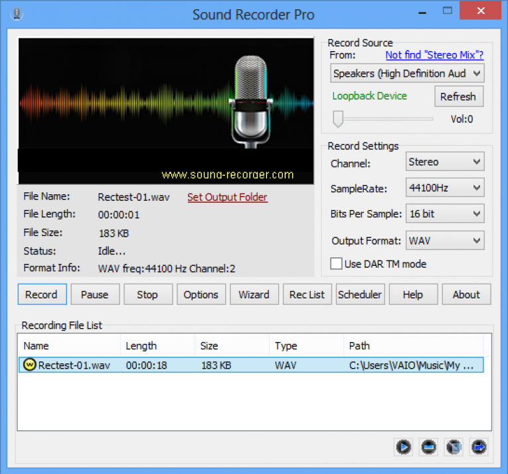Click the Set Output Folder link
Image resolution: width=508 pixels, height=474 pixels.
pos(227,198)
